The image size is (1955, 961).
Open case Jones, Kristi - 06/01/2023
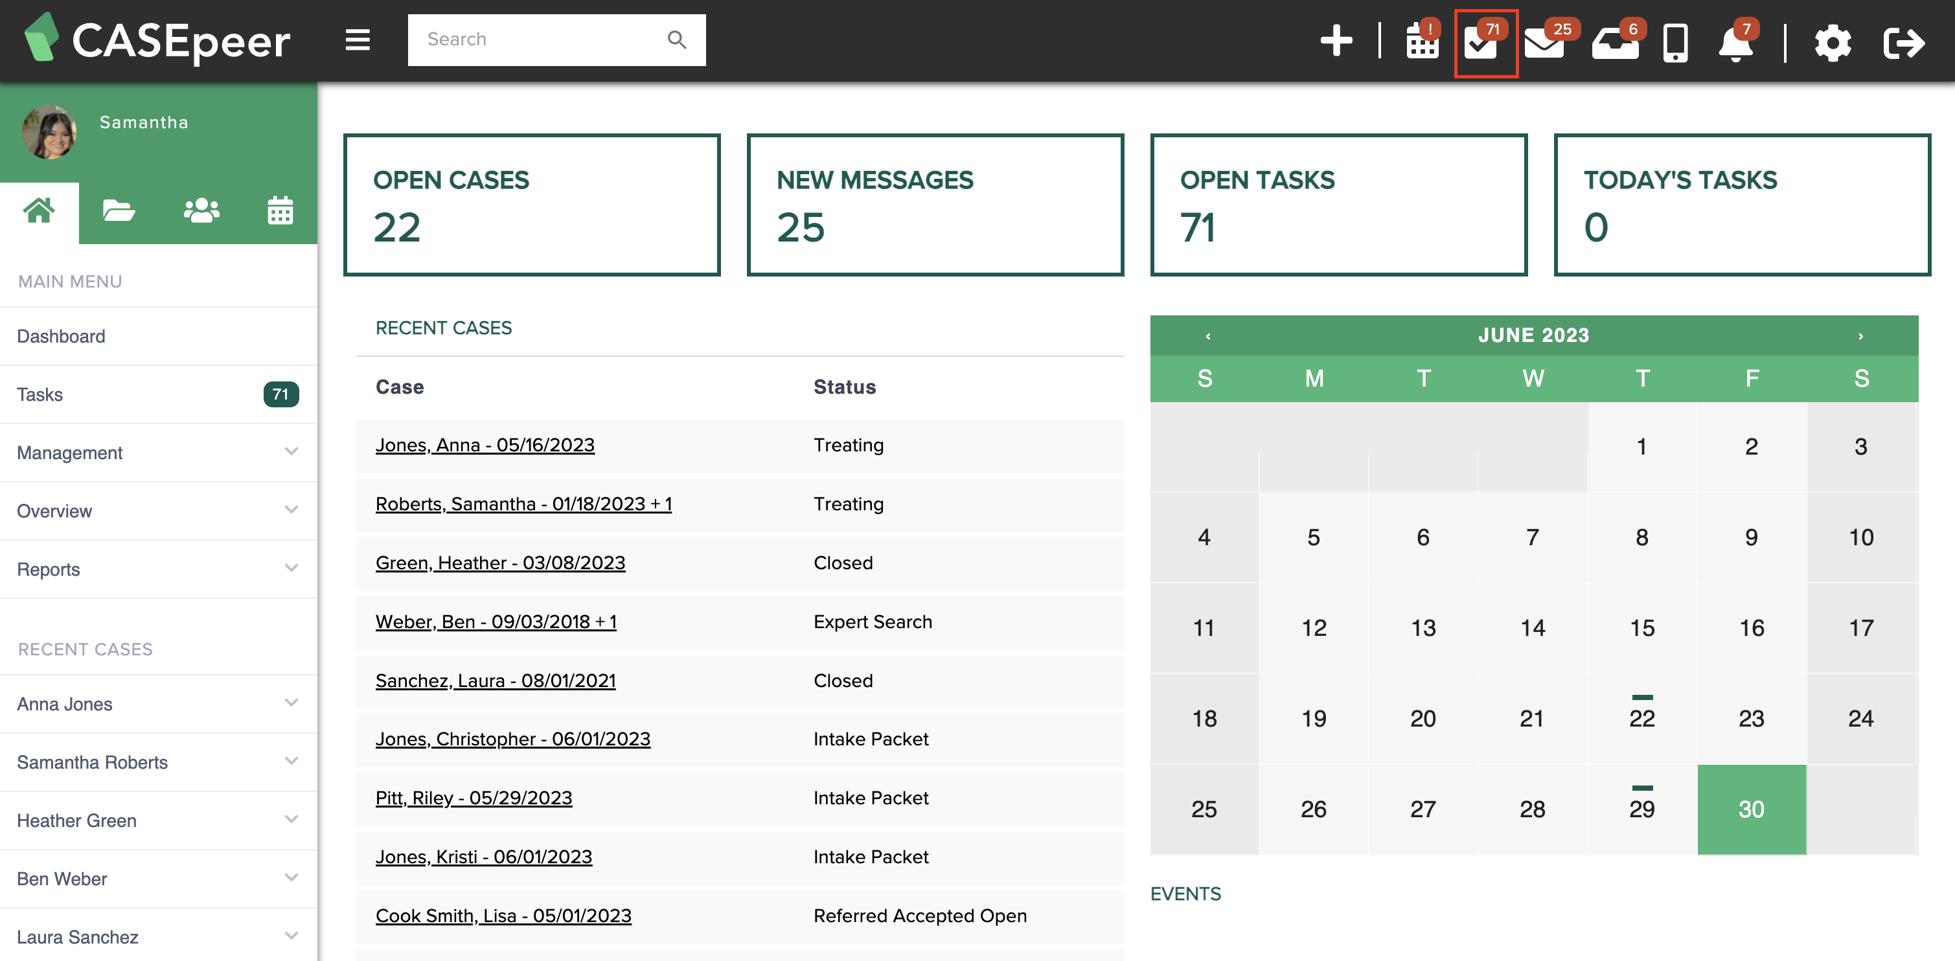(x=483, y=857)
